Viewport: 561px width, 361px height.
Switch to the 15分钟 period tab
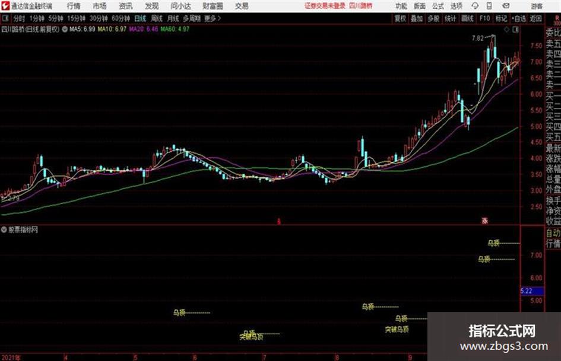click(x=77, y=18)
